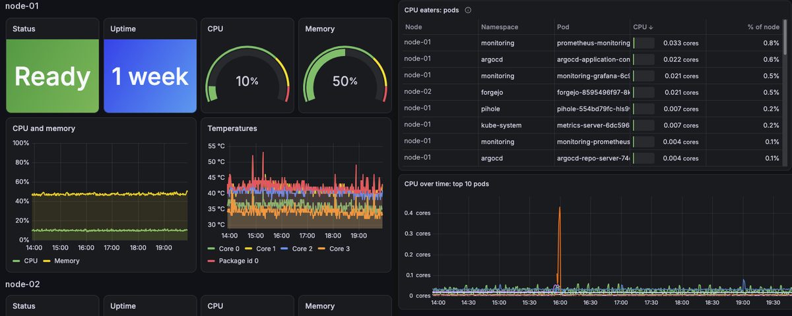This screenshot has width=792, height=316.
Task: Click the 0.007 cores value in pihole row
Action: click(x=680, y=109)
